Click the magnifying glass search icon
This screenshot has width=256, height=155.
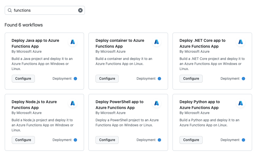tap(10, 10)
